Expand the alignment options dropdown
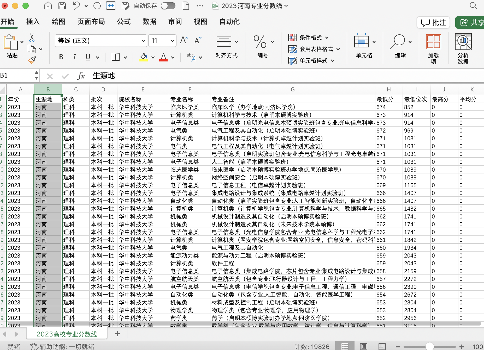Image resolution: width=484 pixels, height=350 pixels. (237, 42)
